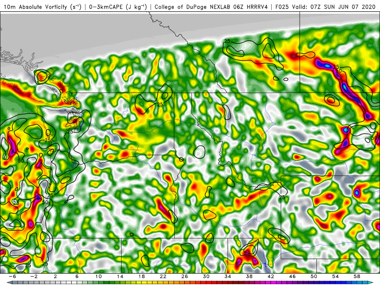Click the '58' colorbar tick label

pos(357,276)
